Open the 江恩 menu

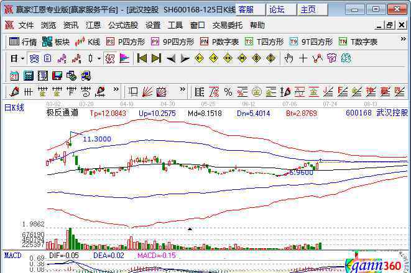point(93,25)
